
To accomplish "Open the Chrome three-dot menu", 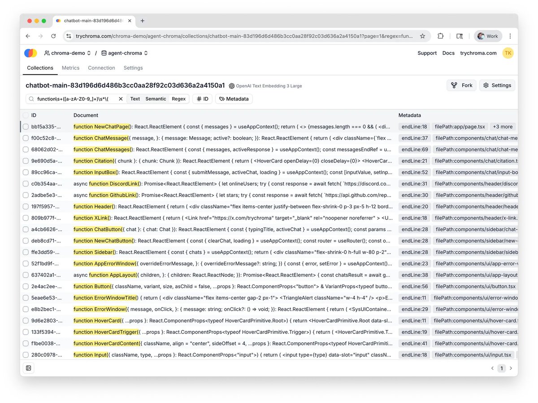I will point(510,36).
